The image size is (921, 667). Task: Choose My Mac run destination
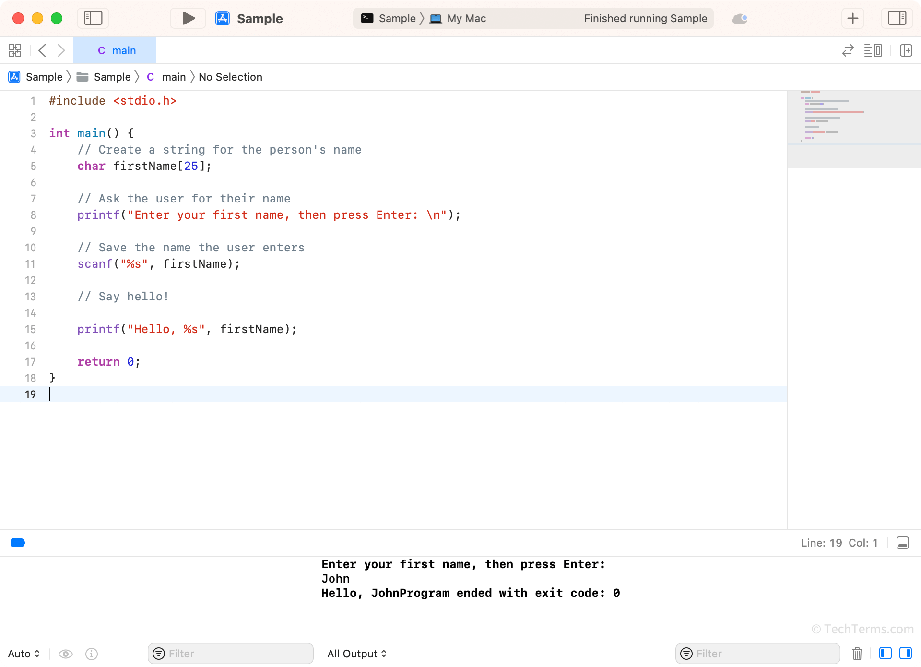tap(466, 18)
